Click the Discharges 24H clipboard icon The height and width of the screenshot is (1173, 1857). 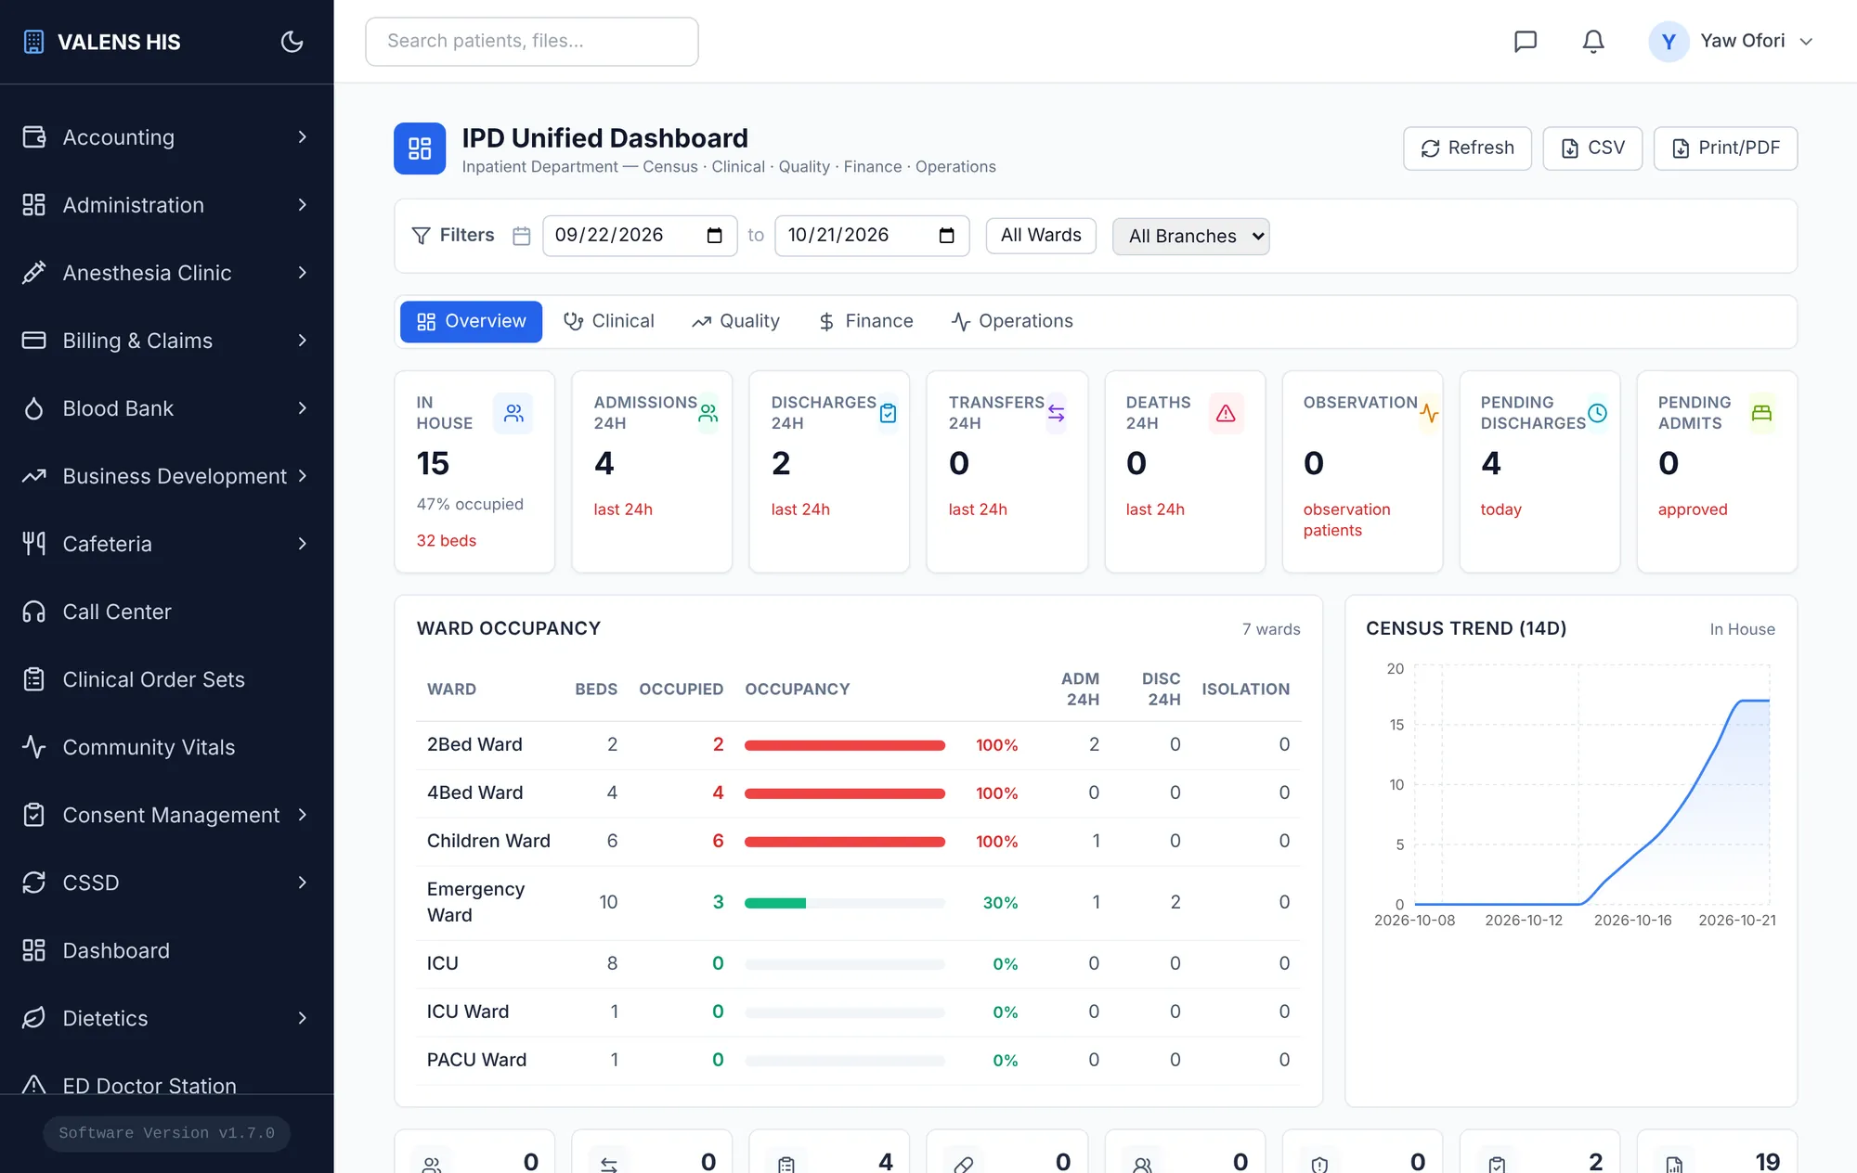coord(888,413)
